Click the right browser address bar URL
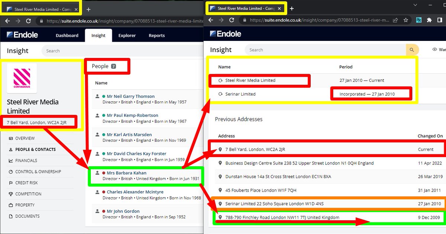Viewport: 446px width, 234px height. point(320,20)
